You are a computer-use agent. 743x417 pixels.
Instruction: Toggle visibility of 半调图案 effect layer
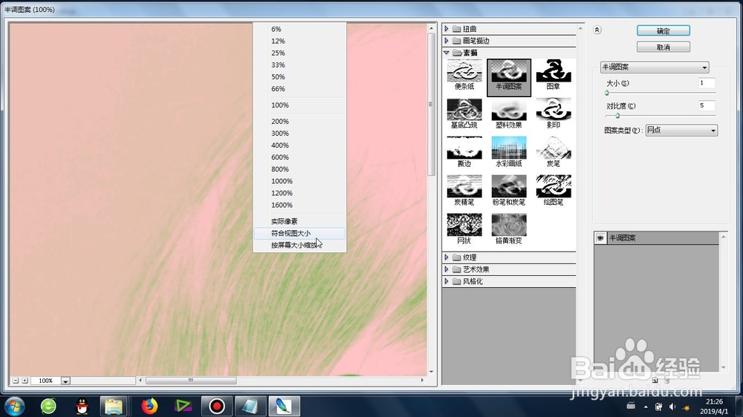click(600, 237)
